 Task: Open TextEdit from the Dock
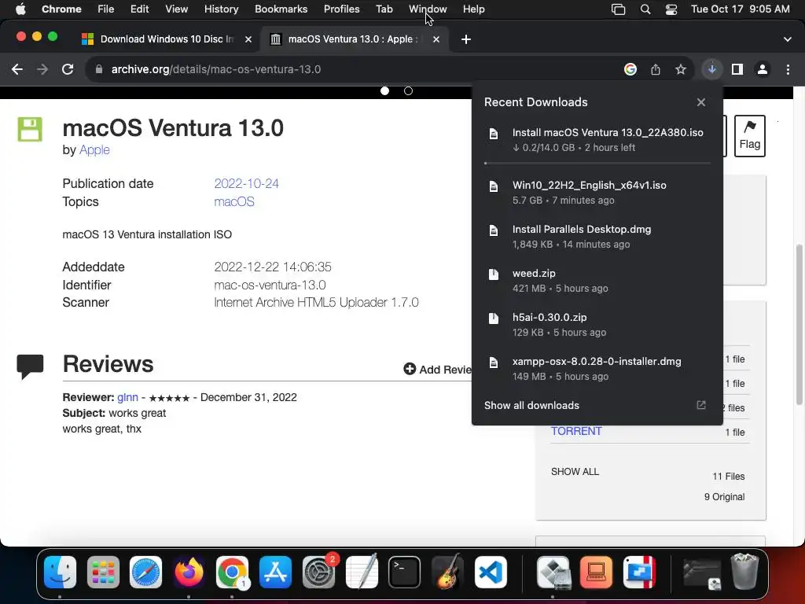[x=362, y=572]
